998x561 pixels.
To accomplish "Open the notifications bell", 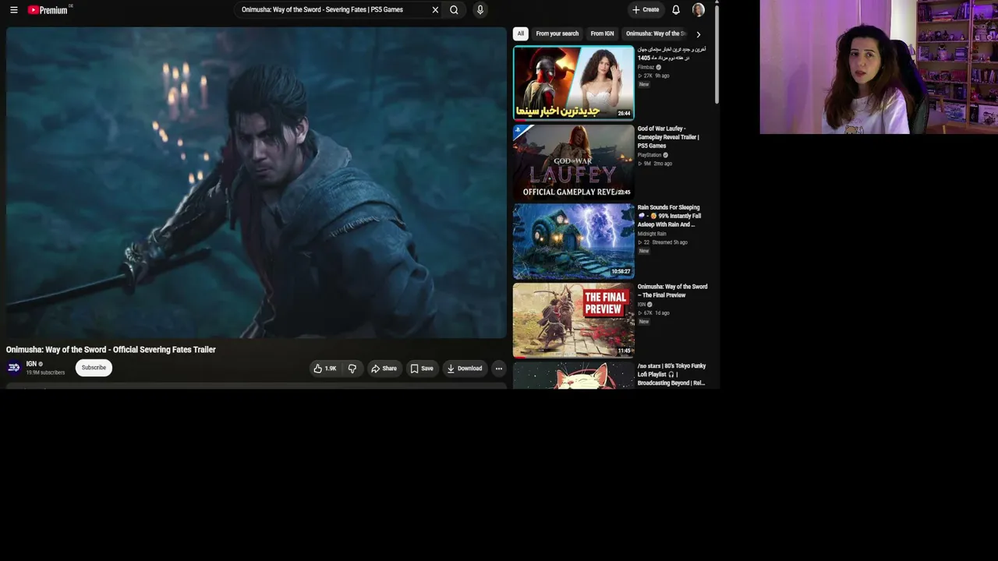I will [x=676, y=10].
